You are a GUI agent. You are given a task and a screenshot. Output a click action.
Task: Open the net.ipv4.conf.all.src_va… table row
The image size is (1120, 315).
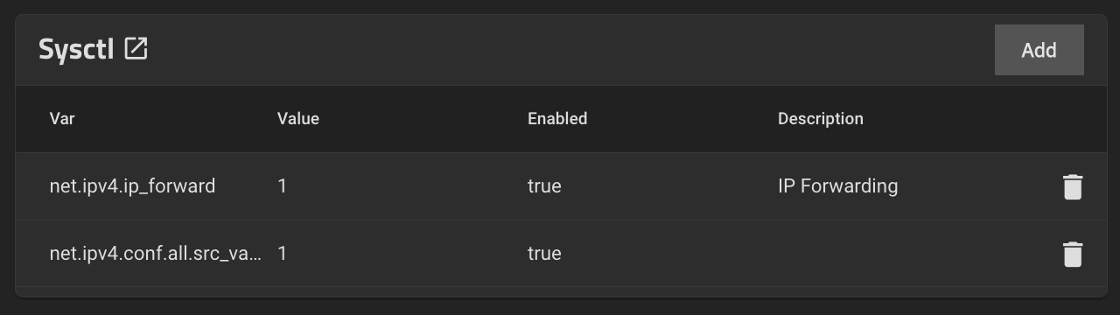tap(561, 254)
